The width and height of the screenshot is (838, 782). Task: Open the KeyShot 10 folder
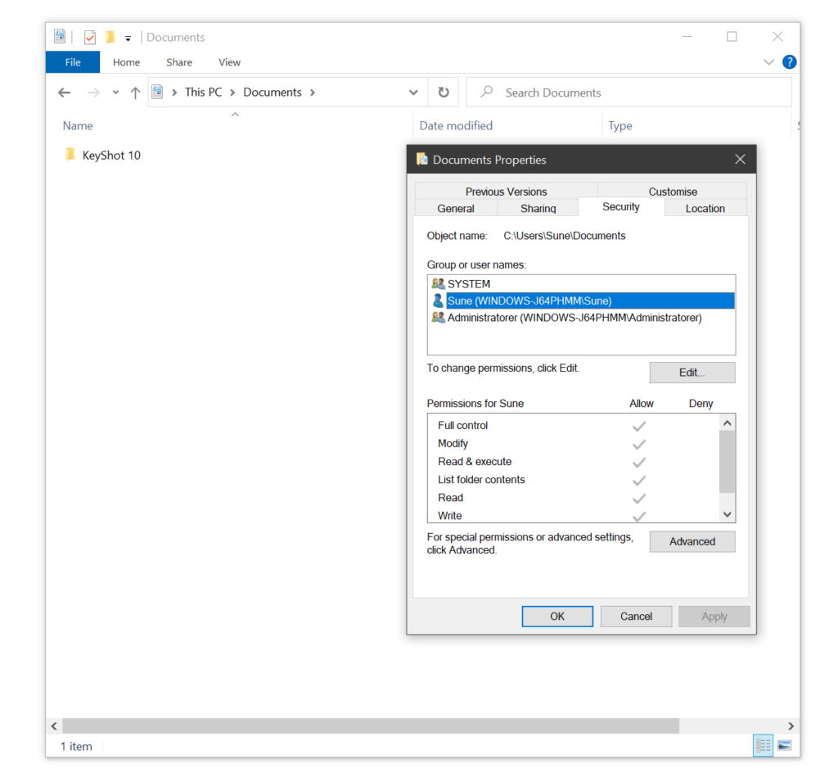coord(111,155)
